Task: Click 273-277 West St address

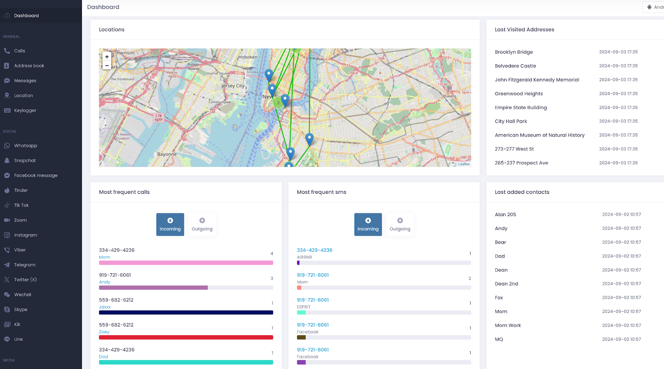Action: click(x=514, y=149)
